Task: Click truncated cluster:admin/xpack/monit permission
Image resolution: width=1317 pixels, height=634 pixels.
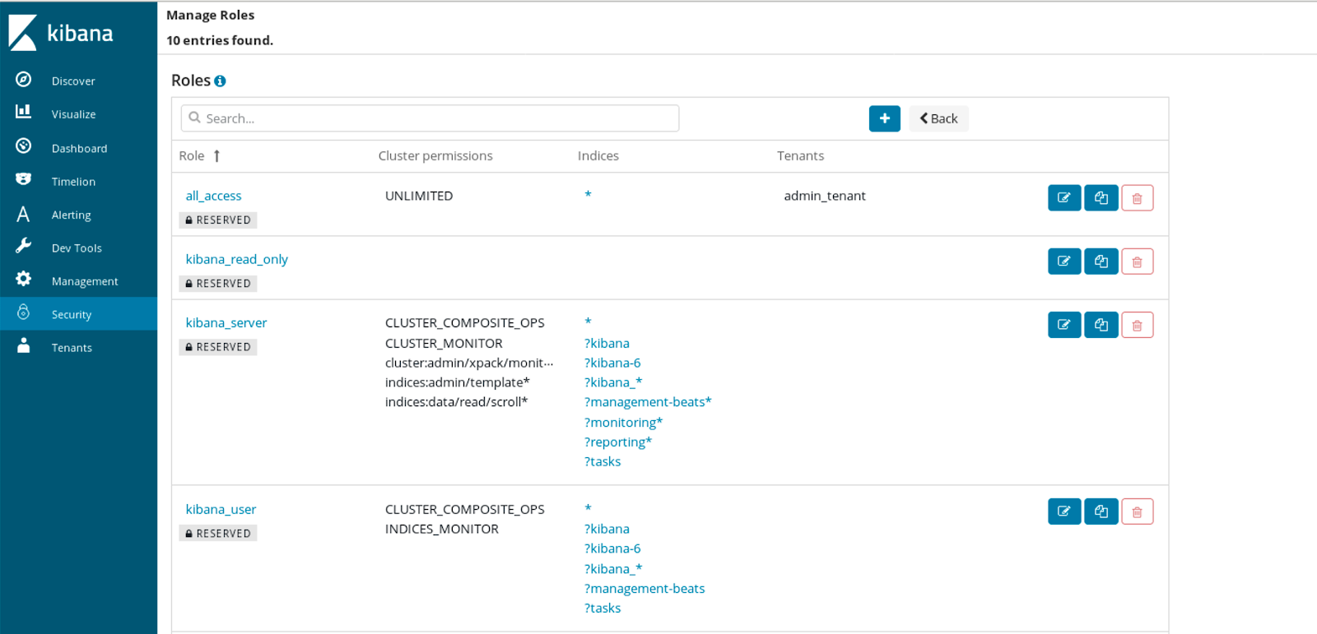Action: (469, 363)
